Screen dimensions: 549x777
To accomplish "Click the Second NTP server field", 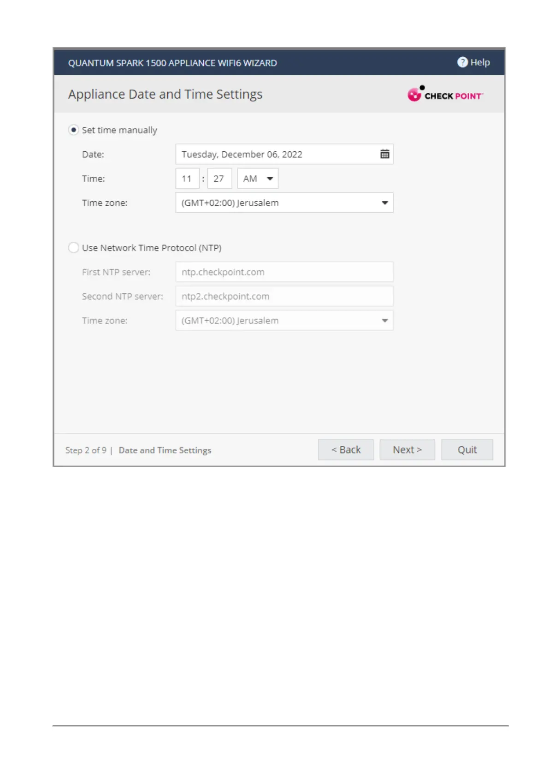I will click(284, 296).
